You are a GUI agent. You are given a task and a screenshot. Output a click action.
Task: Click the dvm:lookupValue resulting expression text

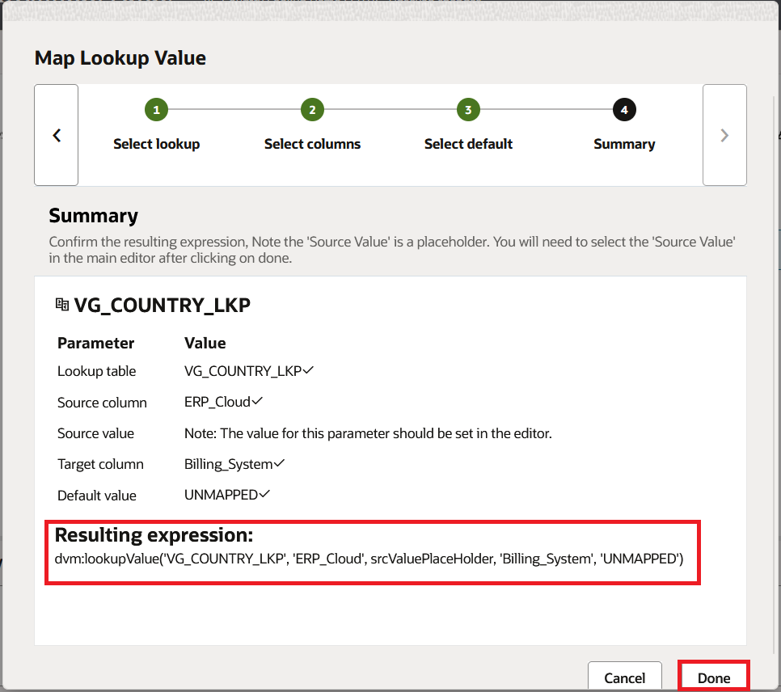point(369,558)
